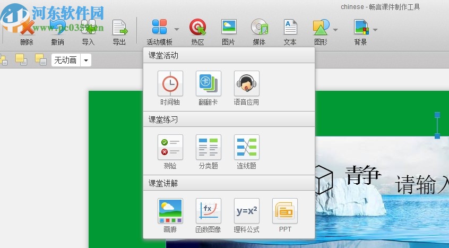Insert a text box with 文本 icon
The image size is (449, 248).
[x=290, y=27]
